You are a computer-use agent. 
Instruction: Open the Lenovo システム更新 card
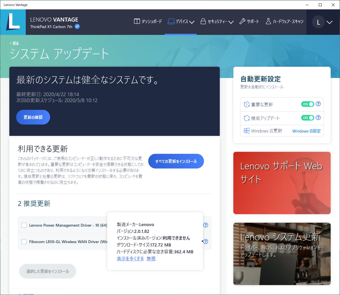pyautogui.click(x=282, y=254)
